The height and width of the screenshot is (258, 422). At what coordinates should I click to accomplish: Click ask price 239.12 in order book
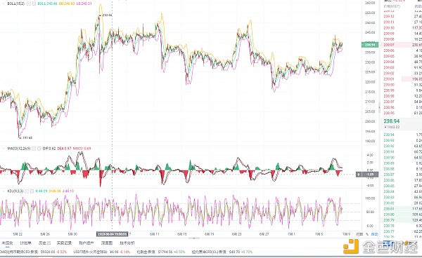click(389, 16)
